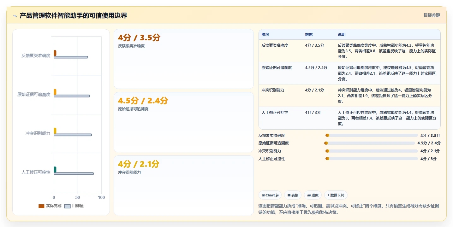The image size is (453, 227).
Task: Click table data cell 4分 / 2.1分
Action: tap(314, 90)
